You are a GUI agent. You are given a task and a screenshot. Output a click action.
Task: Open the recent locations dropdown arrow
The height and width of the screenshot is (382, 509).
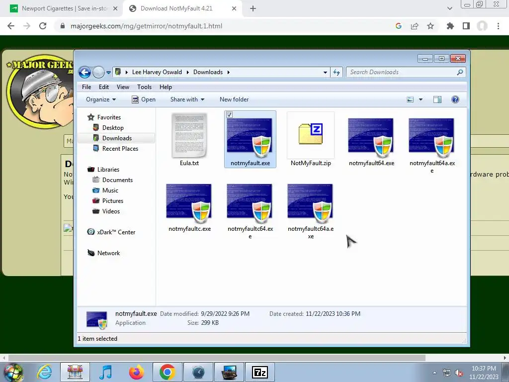(x=108, y=73)
